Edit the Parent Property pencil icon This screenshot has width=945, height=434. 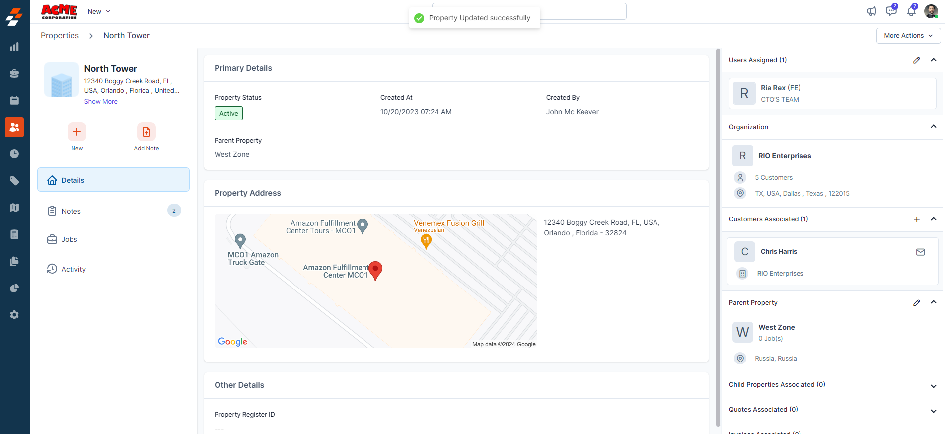[916, 303]
